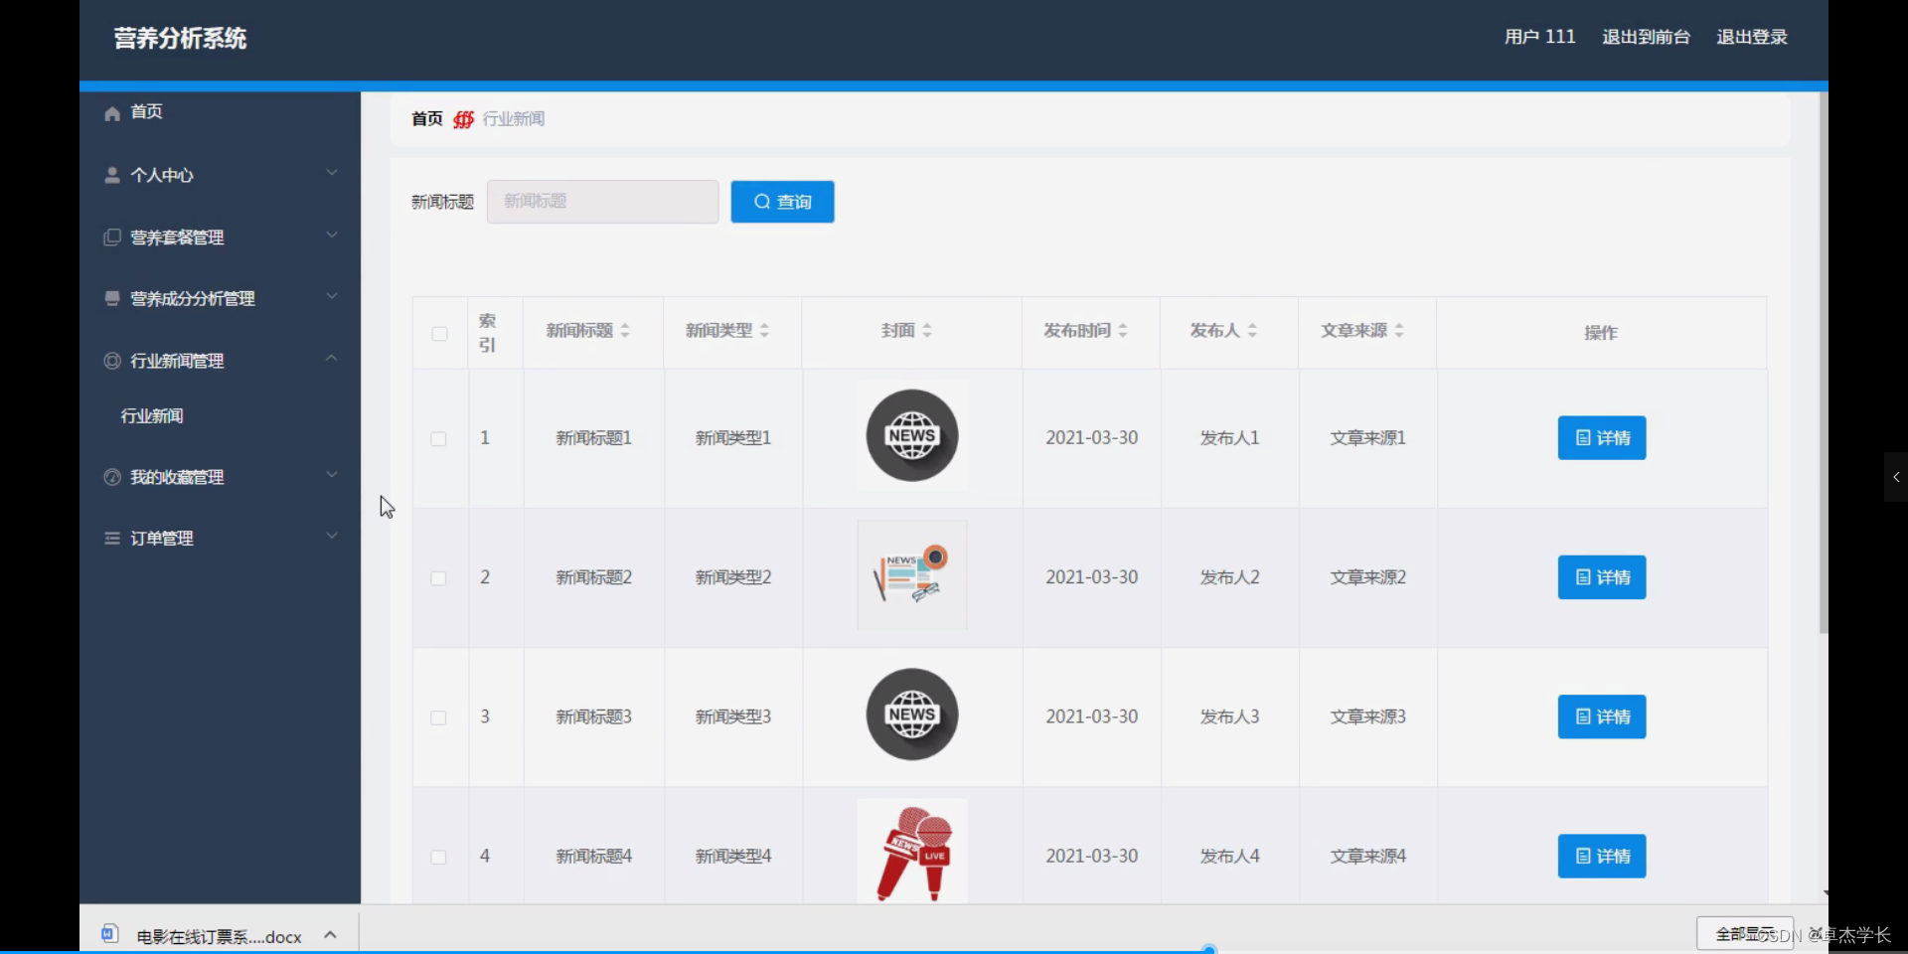Check the select-all checkbox in table header
This screenshot has height=954, width=1908.
440,334
